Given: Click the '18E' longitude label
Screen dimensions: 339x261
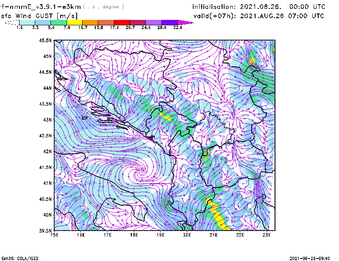Looking at the screenshot, I should pos(134,235).
